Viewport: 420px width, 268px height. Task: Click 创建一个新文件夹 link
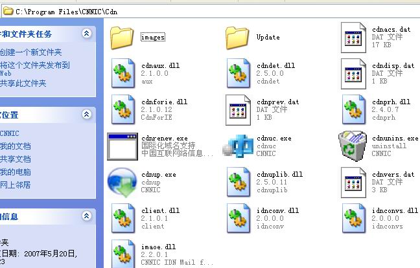pyautogui.click(x=31, y=52)
